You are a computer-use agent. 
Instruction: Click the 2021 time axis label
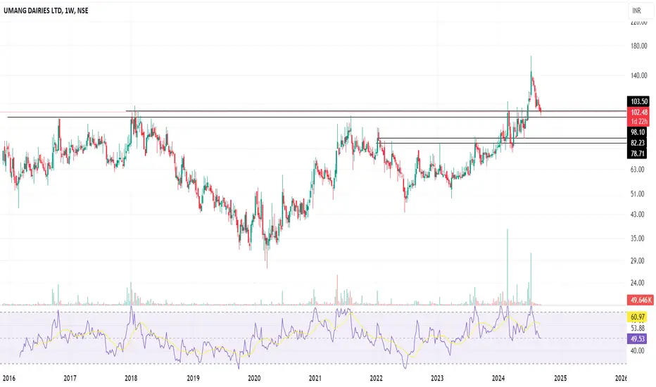(x=315, y=379)
